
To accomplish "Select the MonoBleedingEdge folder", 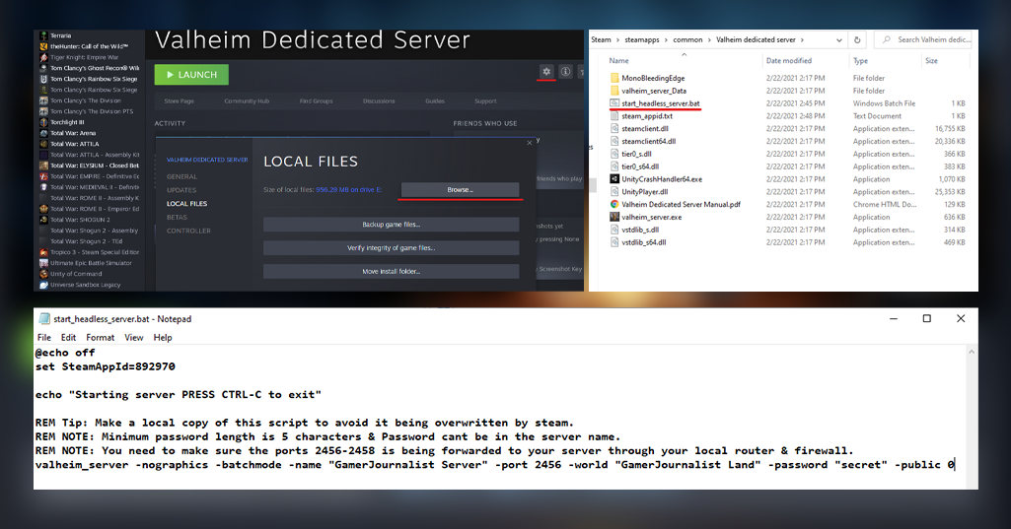I will tap(653, 78).
